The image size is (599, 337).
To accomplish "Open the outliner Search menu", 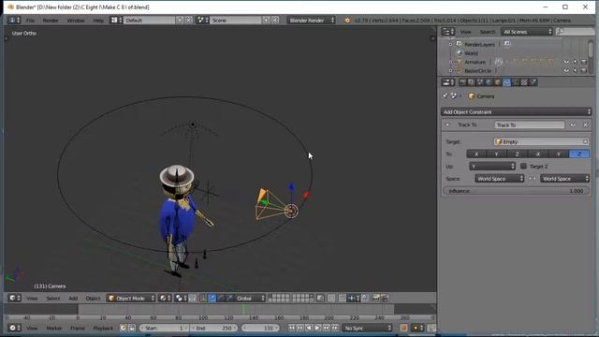I will [x=488, y=32].
